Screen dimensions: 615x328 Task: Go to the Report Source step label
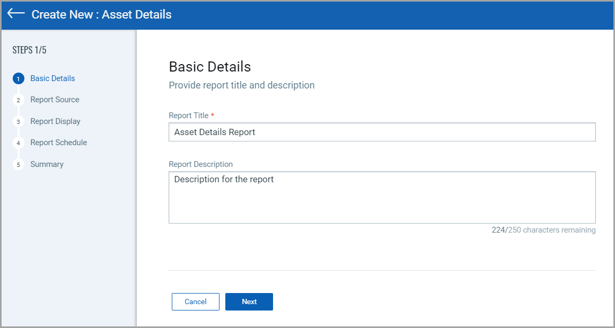click(55, 100)
